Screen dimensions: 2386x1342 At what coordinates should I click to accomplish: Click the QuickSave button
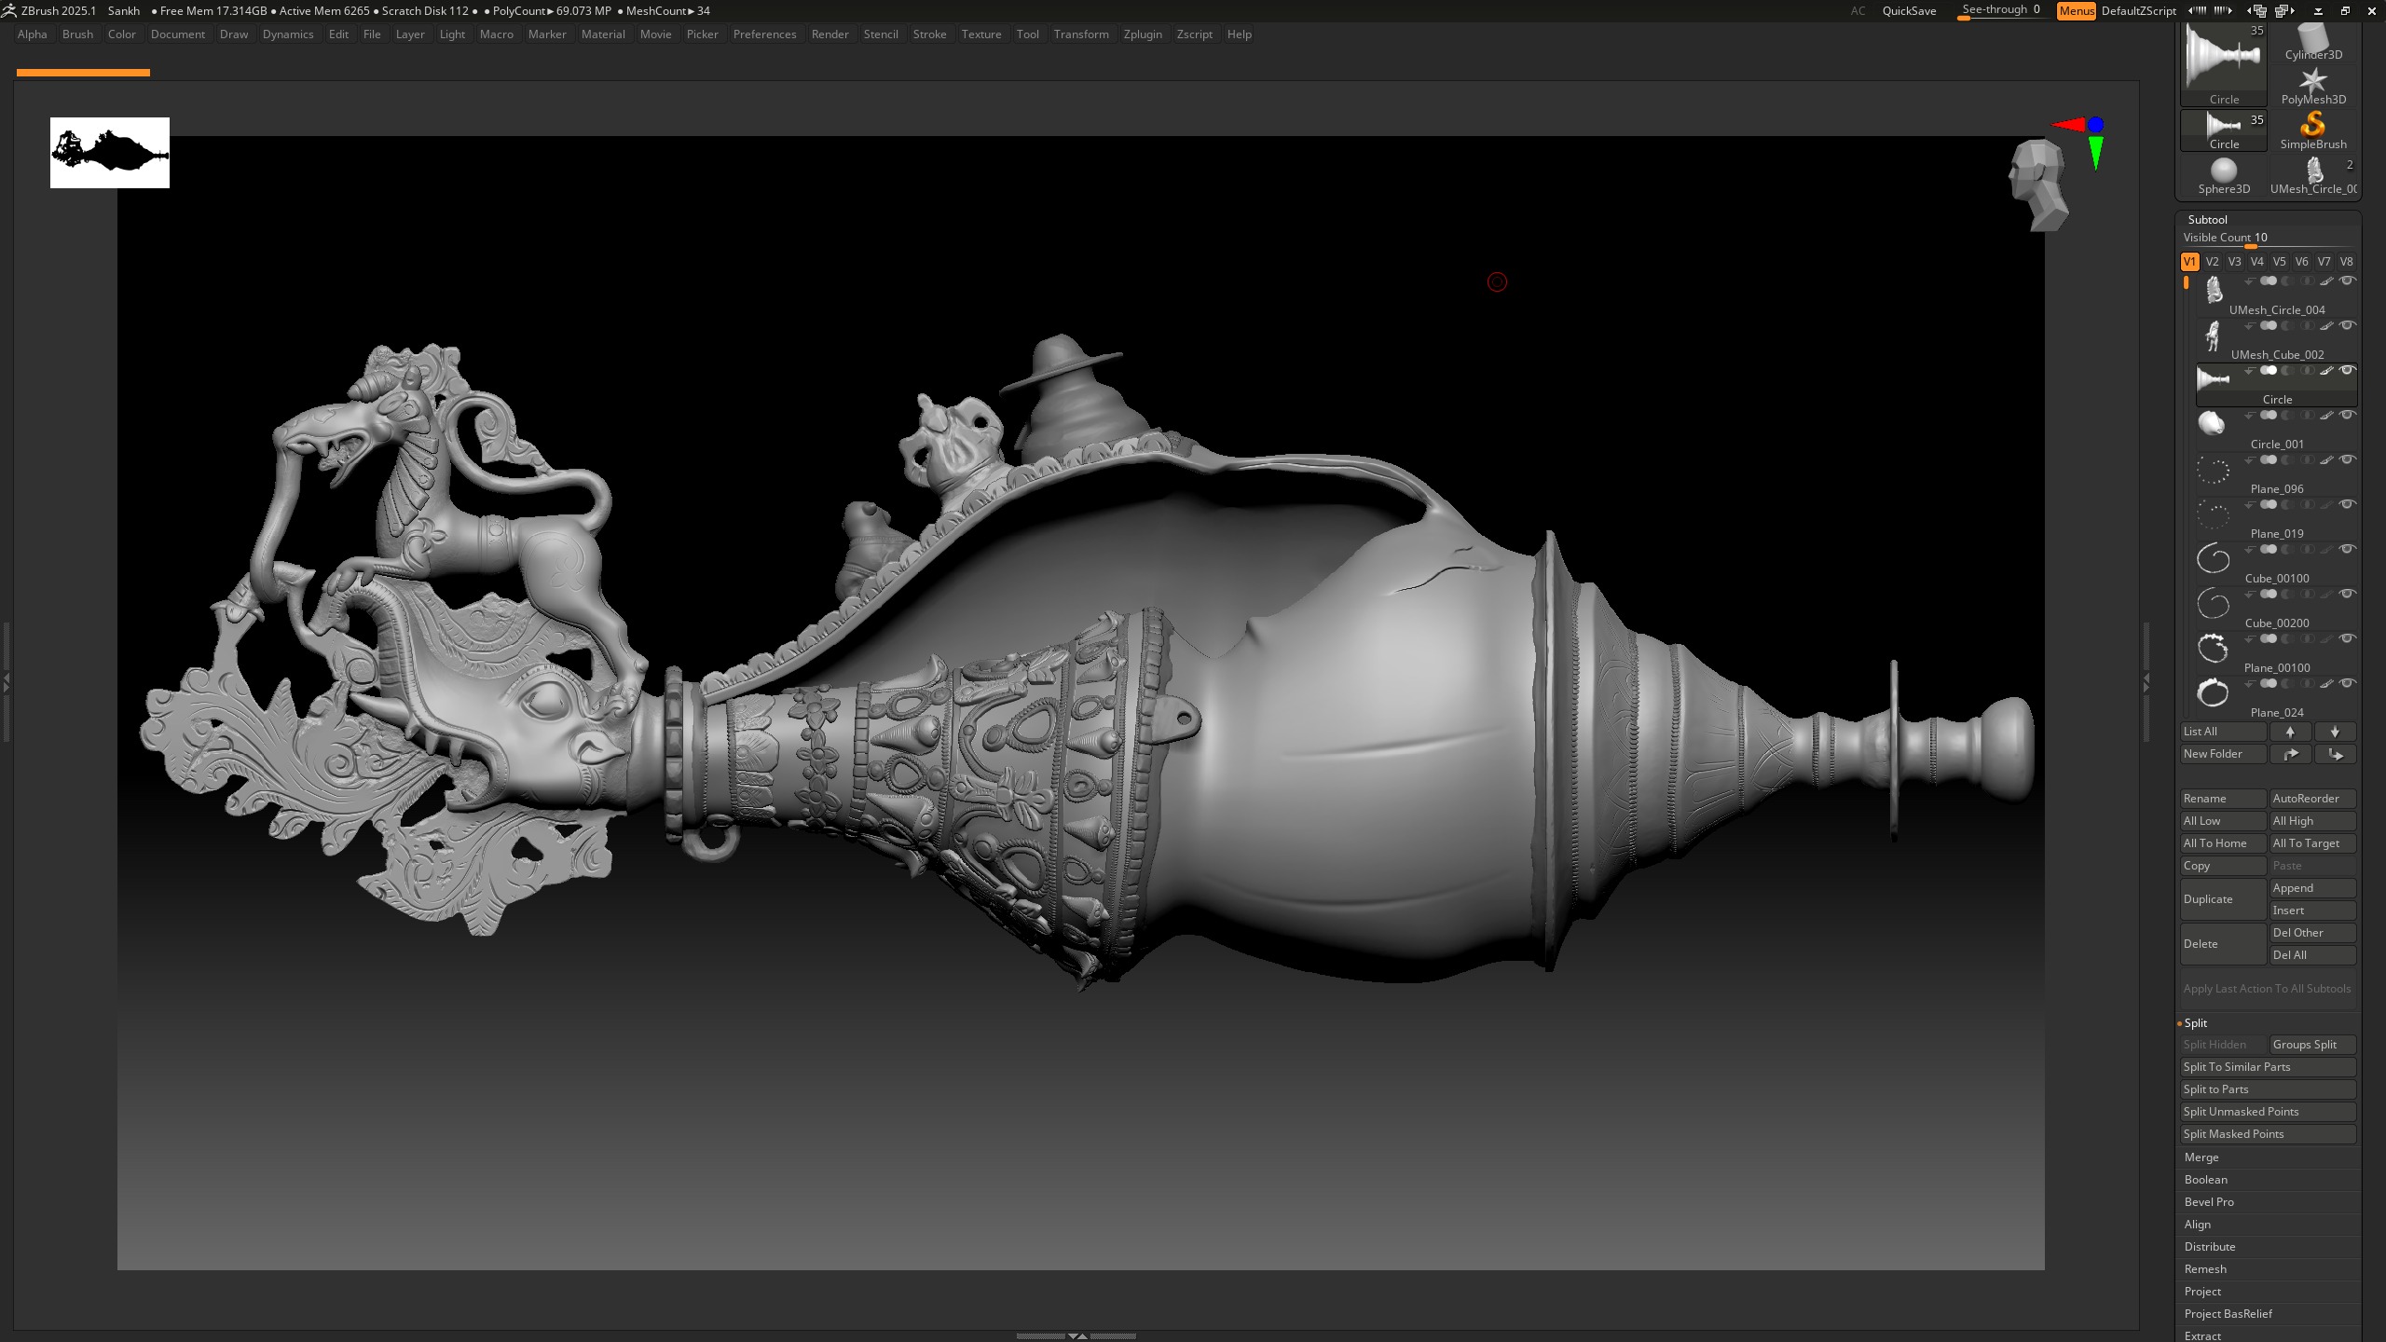coord(1909,11)
